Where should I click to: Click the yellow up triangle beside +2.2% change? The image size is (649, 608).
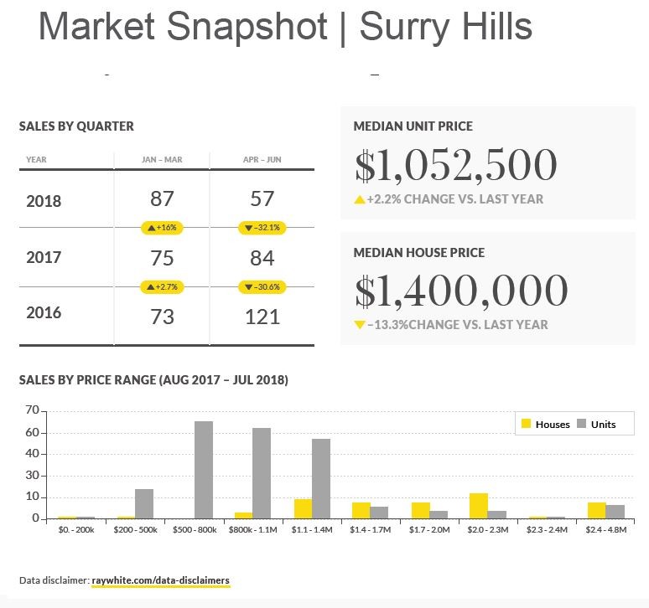pyautogui.click(x=360, y=199)
